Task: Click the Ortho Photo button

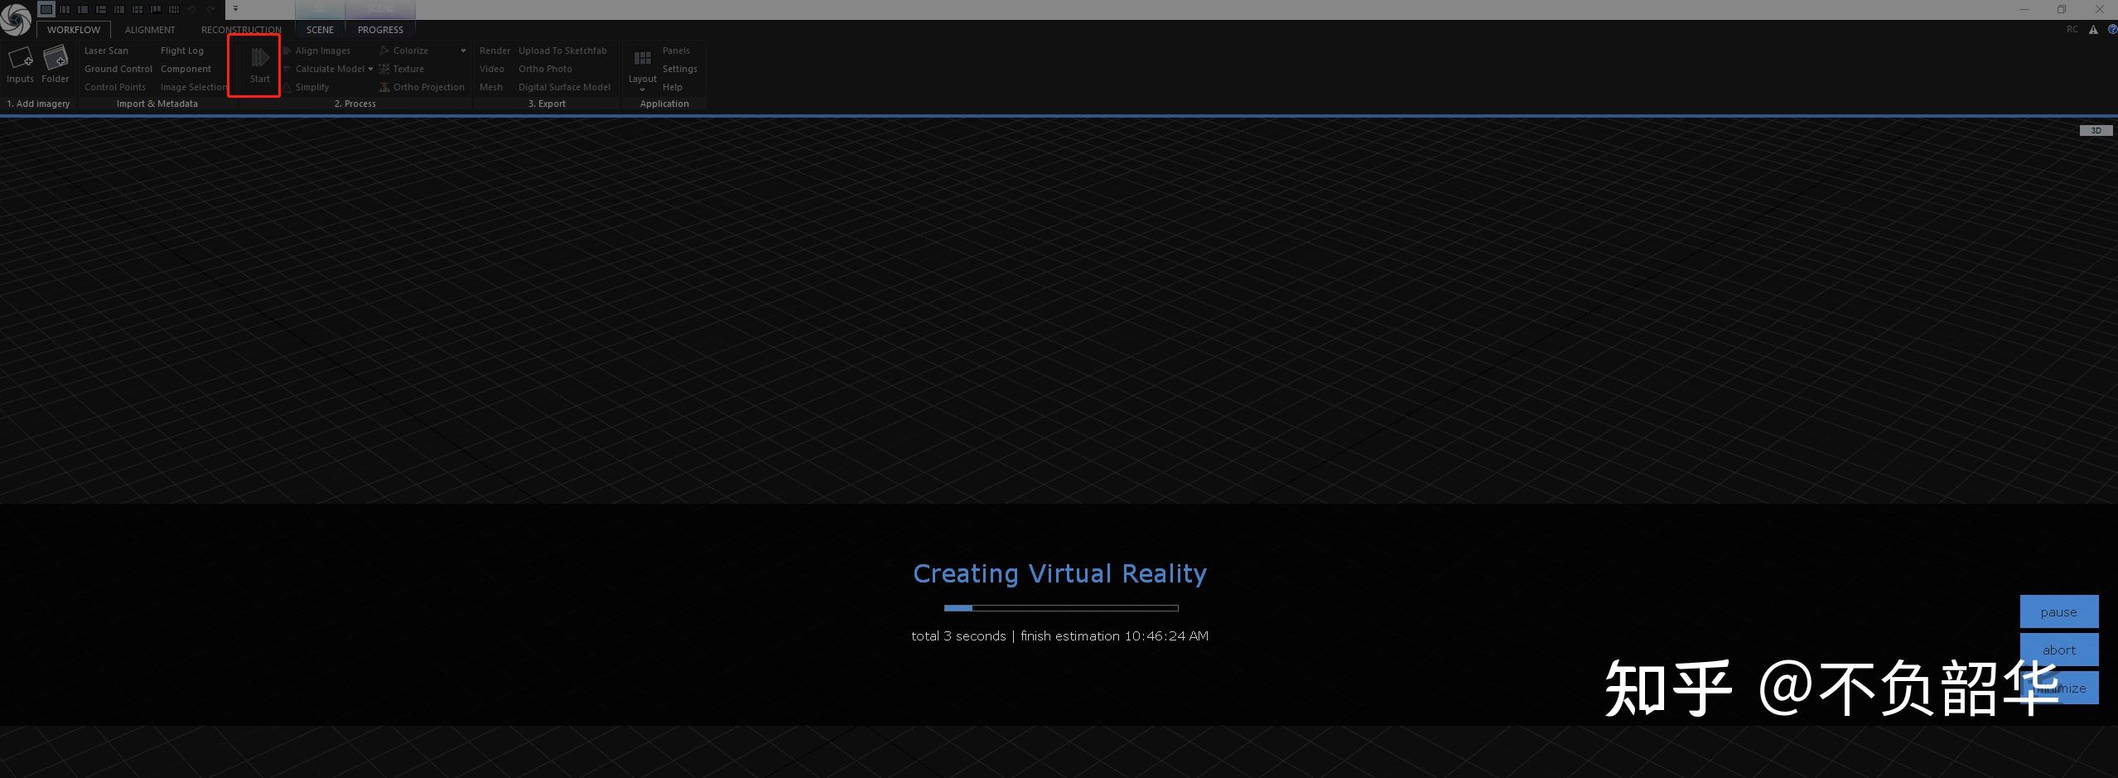Action: [545, 69]
